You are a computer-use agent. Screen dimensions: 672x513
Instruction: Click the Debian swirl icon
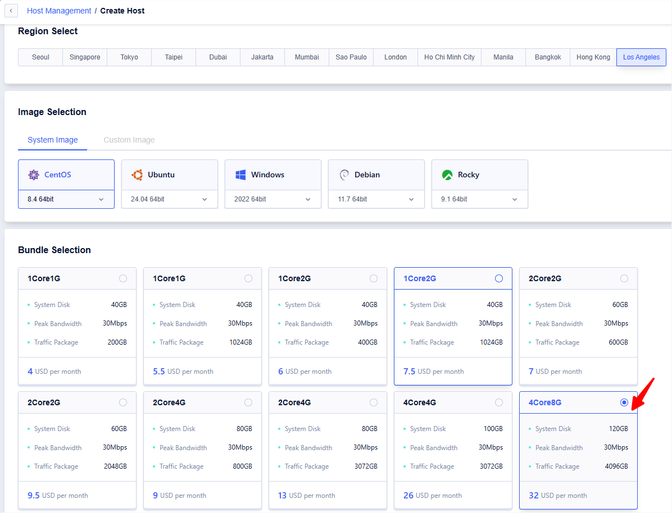(344, 175)
